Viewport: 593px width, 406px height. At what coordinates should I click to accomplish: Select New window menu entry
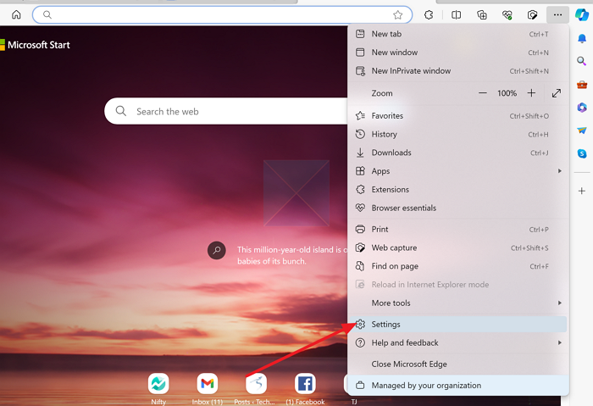point(458,53)
